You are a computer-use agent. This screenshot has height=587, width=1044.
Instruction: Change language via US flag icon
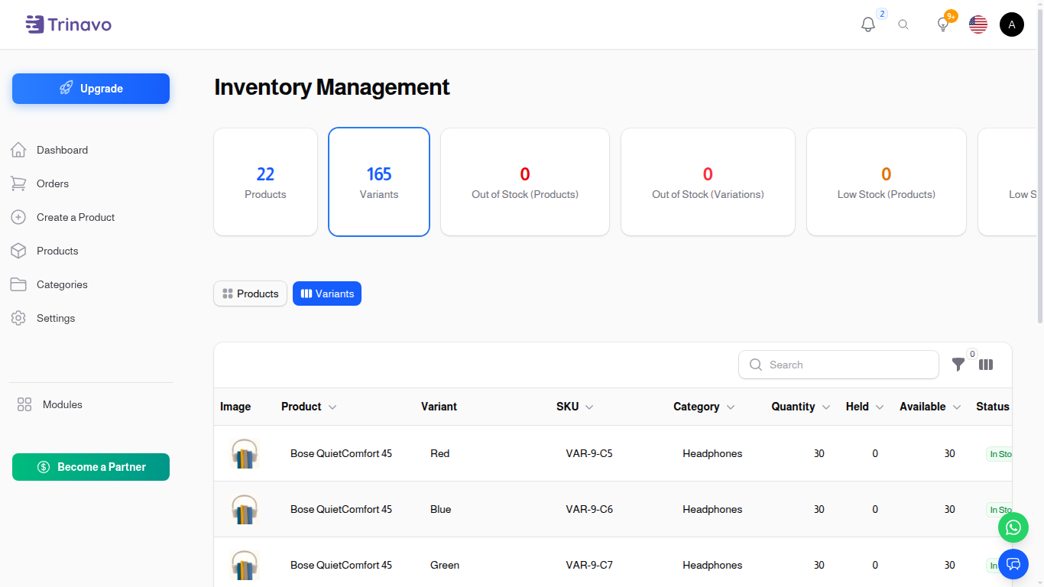point(978,24)
